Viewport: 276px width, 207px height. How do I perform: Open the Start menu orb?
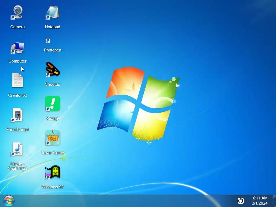click(9, 201)
